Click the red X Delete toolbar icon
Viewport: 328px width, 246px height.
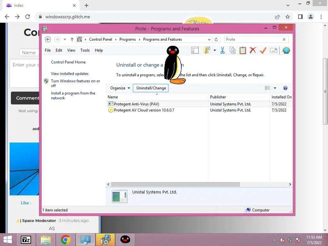(x=253, y=50)
